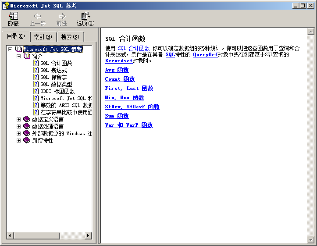Screen dimensions: 317x246
Task: Click the 上一步 back arrow icon
Action: [38, 16]
